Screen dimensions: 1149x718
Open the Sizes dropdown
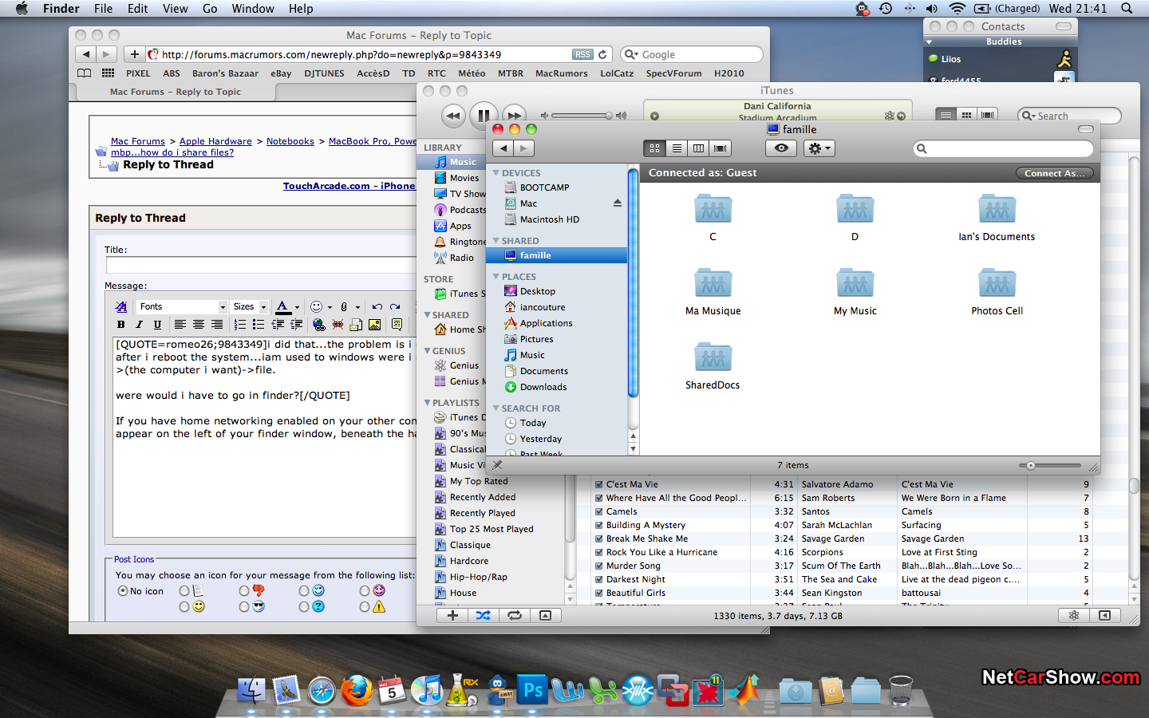[250, 306]
